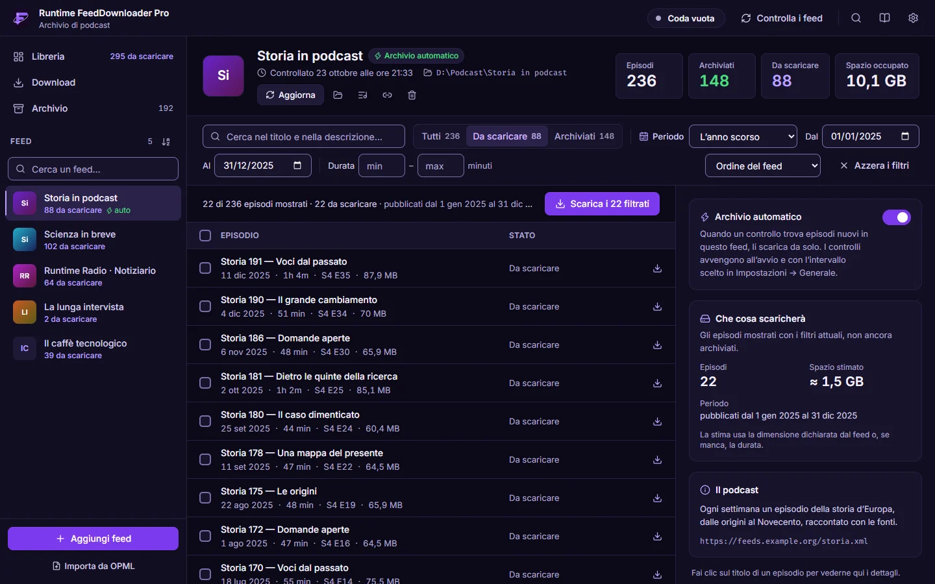This screenshot has height=584, width=935.
Task: Open calendar picker on Al date field
Action: (297, 165)
